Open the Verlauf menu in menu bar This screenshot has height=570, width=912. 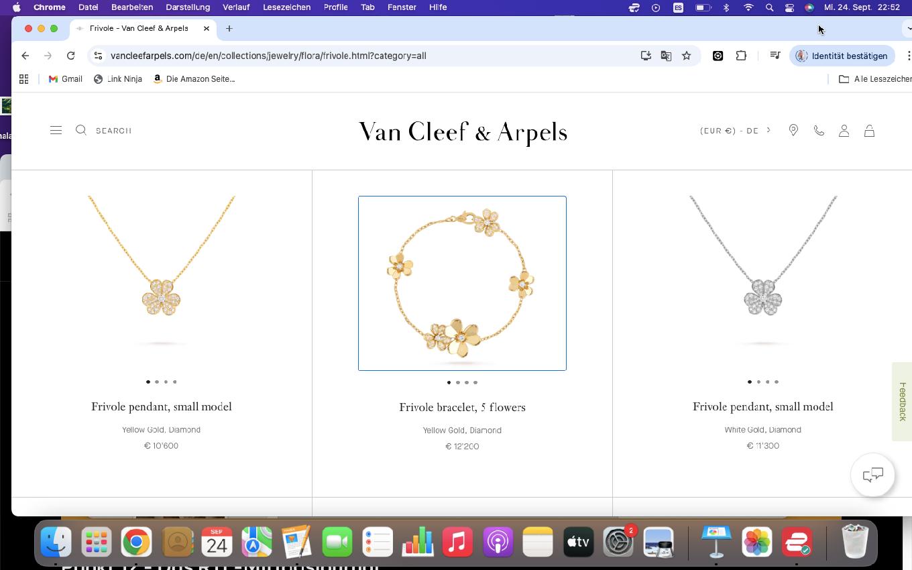coord(236,7)
